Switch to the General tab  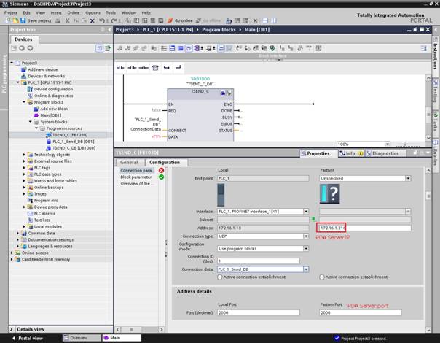[129, 162]
